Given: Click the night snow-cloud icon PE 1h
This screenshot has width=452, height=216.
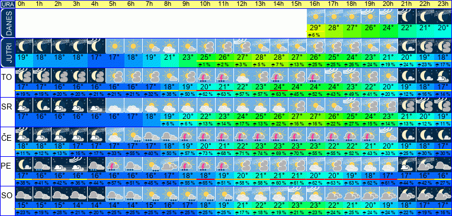Looking at the screenshot, I should point(42,165).
